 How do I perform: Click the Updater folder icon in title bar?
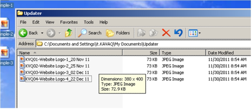coord(20,13)
